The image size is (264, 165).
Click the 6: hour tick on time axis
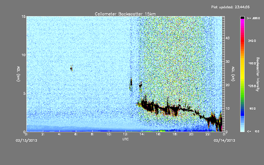coord(76,134)
